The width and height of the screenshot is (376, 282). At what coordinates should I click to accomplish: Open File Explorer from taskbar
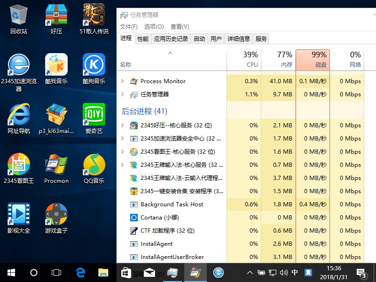tap(103, 273)
